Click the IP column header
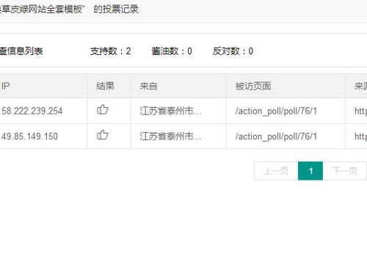This screenshot has width=367, height=275. point(6,86)
